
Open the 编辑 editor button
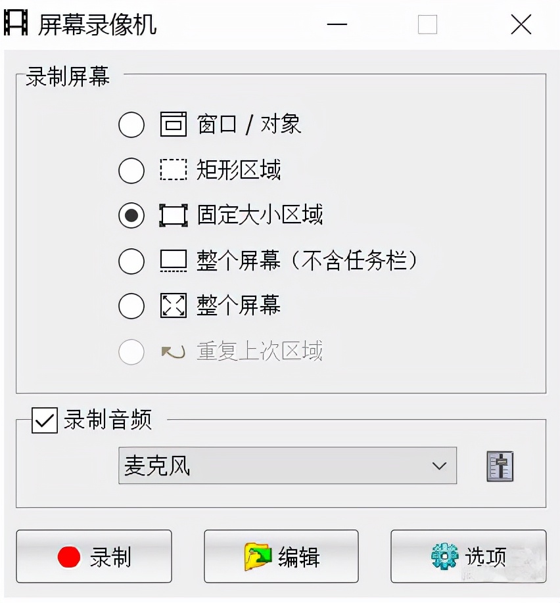coord(281,556)
